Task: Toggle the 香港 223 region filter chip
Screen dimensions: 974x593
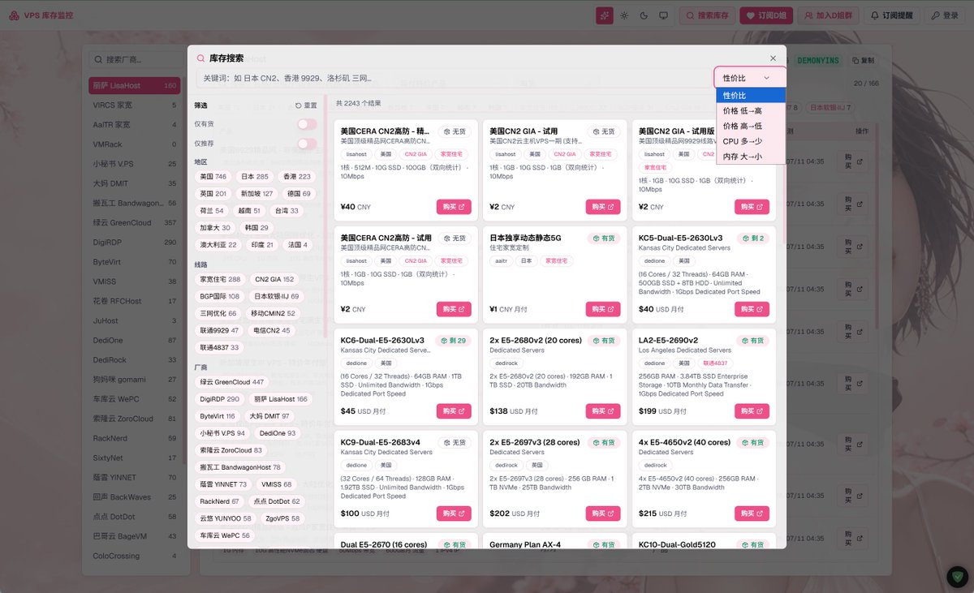Action: click(296, 177)
